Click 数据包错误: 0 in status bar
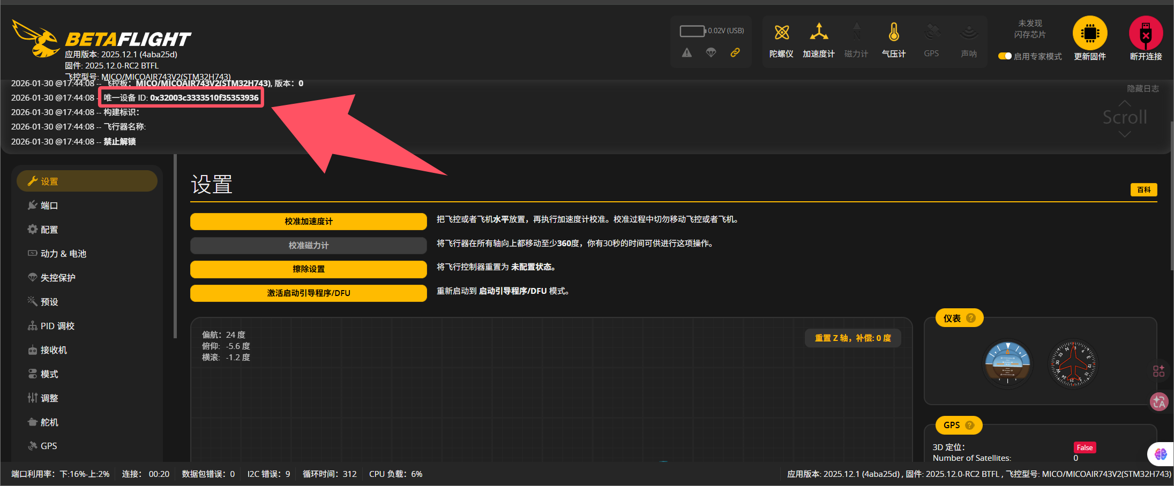This screenshot has width=1174, height=486. coord(208,474)
